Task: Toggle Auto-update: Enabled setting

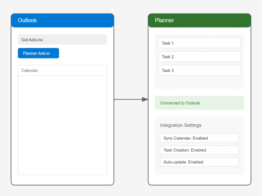Action: 200,162
